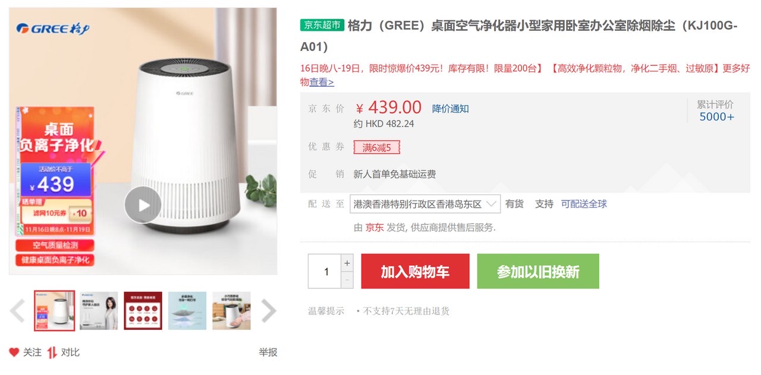Click 举报 to report this listing
The width and height of the screenshot is (761, 375).
[266, 351]
